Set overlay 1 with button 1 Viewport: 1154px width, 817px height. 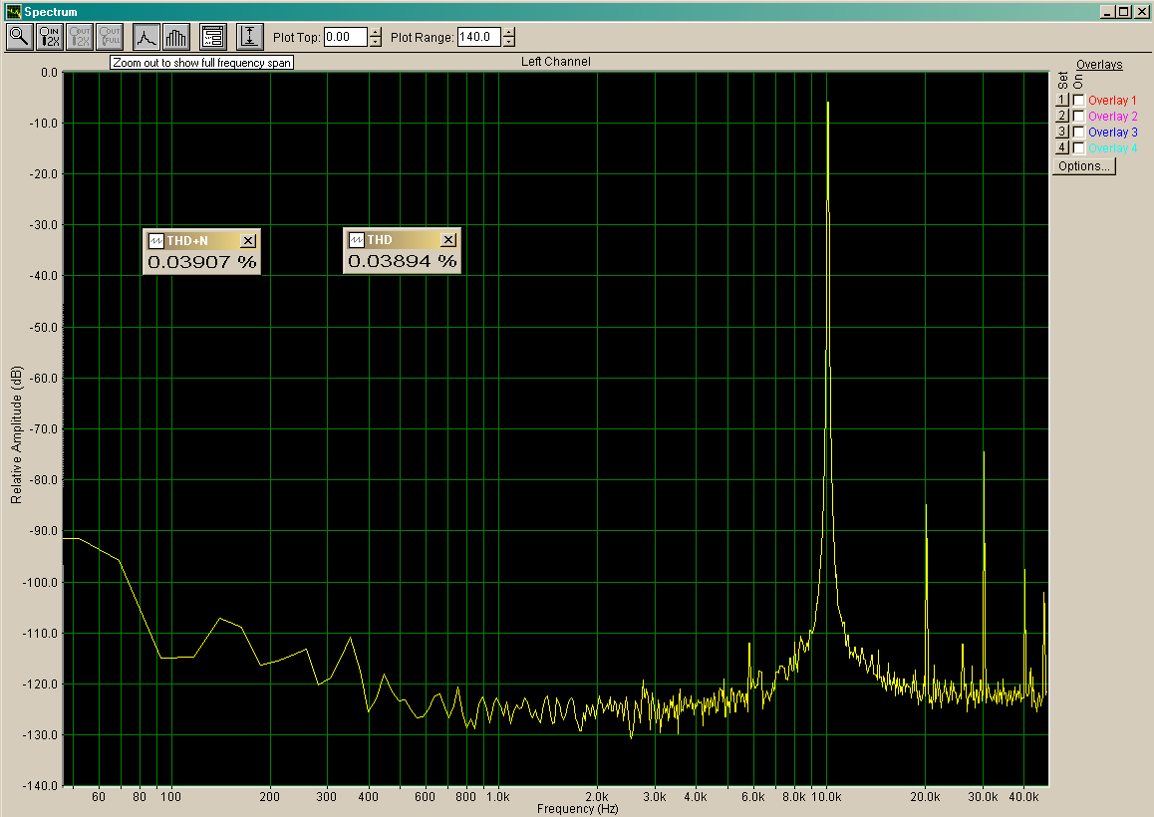[x=1062, y=100]
